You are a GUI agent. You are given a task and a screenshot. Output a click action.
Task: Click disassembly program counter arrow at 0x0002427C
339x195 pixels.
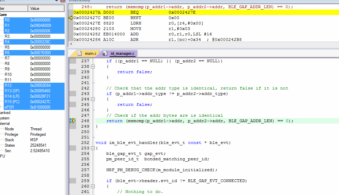pos(71,18)
